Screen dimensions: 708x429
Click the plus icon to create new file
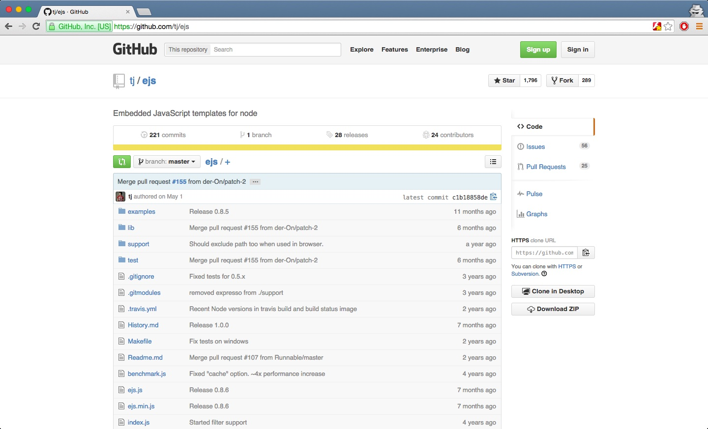pos(228,162)
